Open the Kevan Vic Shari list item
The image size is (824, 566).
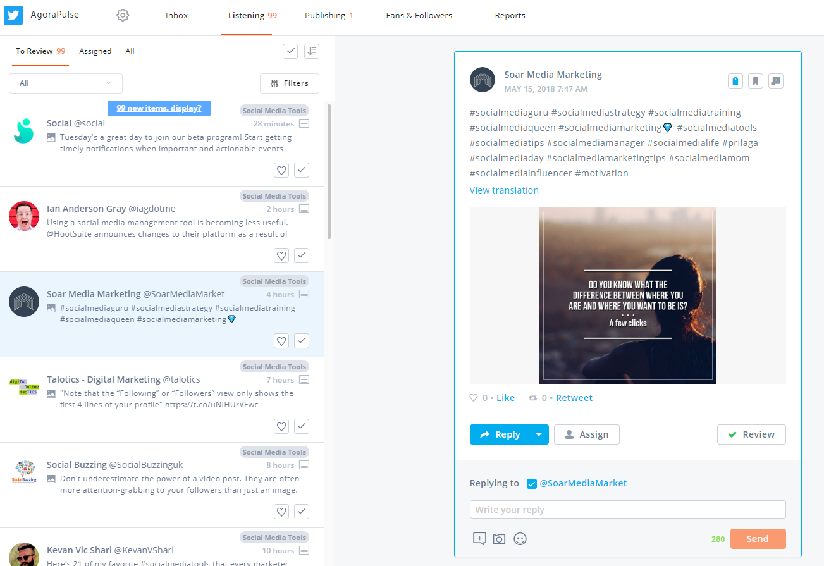tap(162, 547)
